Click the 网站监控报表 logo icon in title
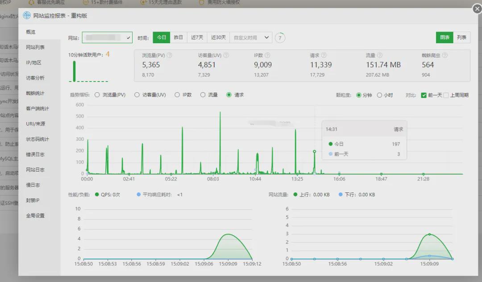This screenshot has height=282, width=482. click(27, 15)
